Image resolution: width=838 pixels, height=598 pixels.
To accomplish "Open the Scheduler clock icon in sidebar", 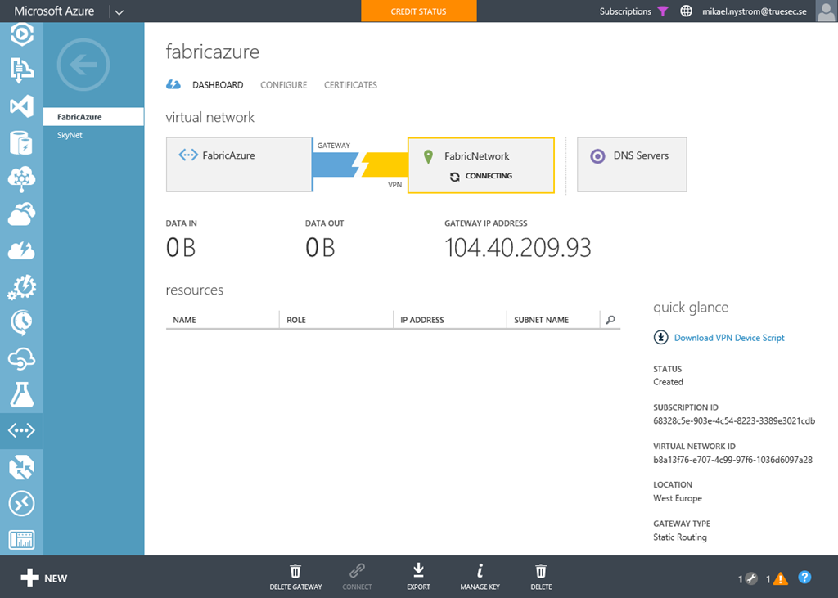I will [x=21, y=322].
